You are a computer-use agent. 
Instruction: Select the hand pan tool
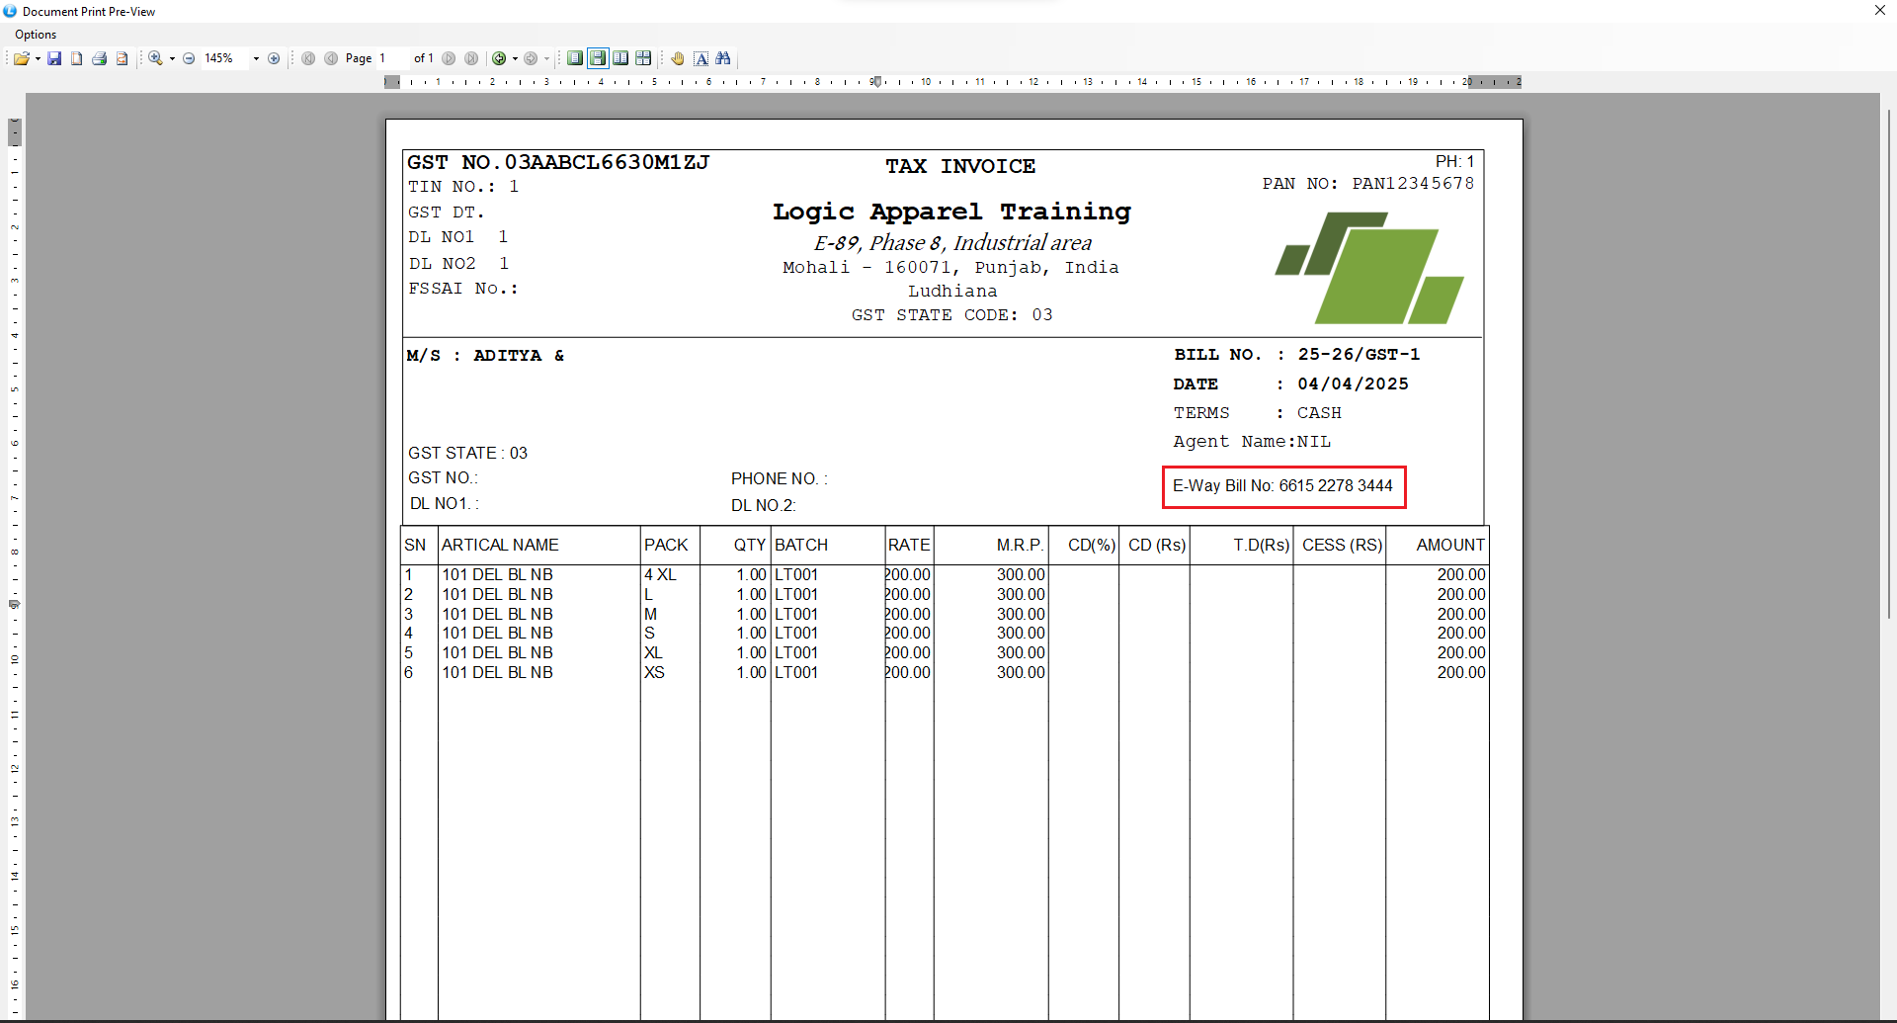pos(678,59)
